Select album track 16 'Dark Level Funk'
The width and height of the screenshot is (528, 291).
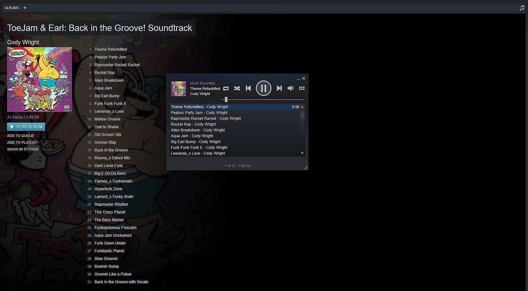click(109, 166)
